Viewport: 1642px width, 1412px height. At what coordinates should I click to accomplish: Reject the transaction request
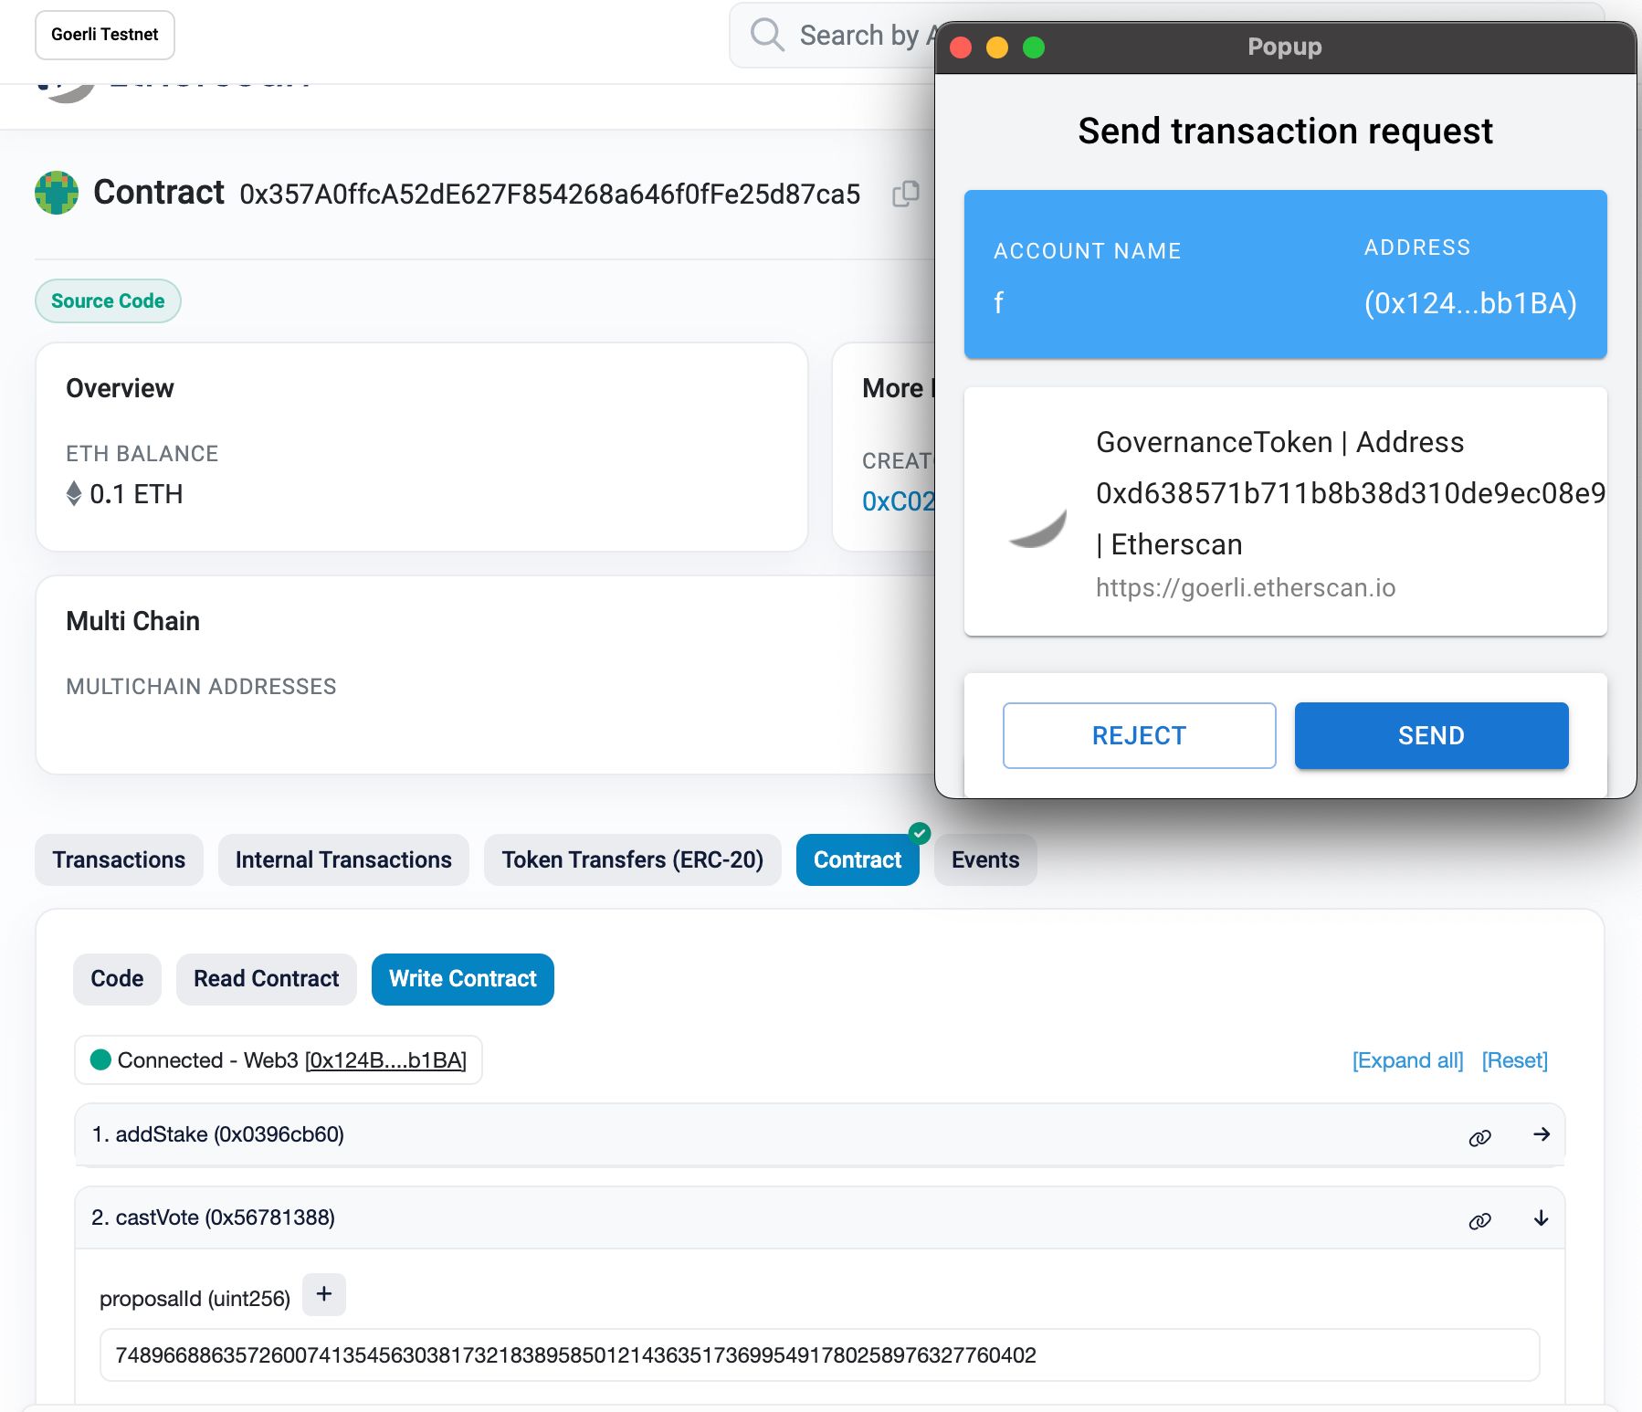pos(1139,735)
